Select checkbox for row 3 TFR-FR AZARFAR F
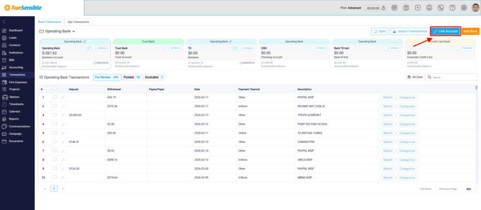481x210 pixels. (55, 115)
